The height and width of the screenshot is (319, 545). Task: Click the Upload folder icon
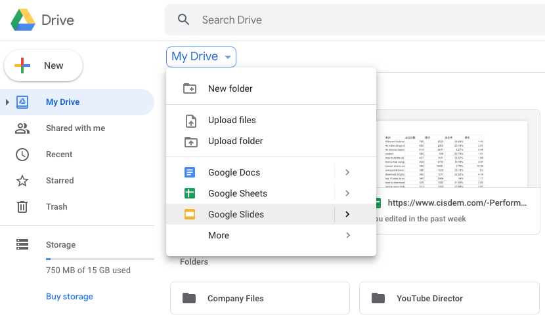tap(191, 142)
